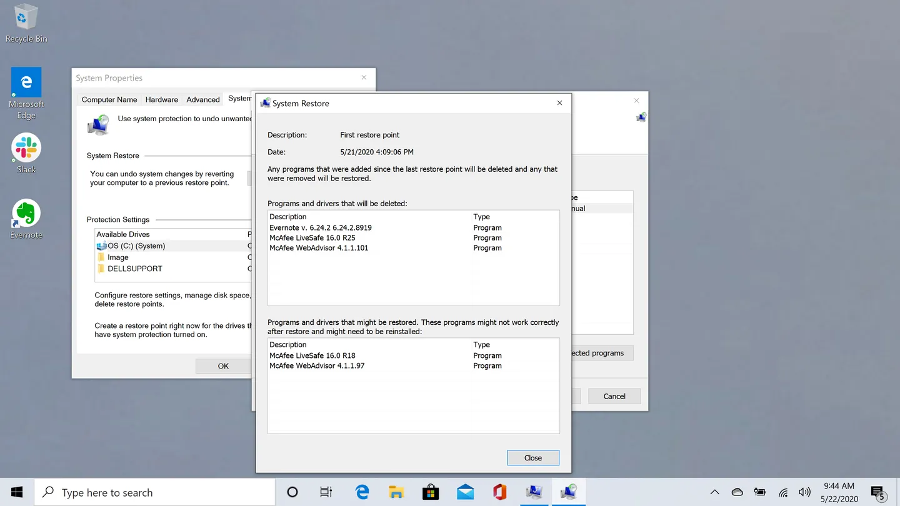Screen dimensions: 900x506
Task: Click Type header in the deleted programs list
Action: click(481, 217)
